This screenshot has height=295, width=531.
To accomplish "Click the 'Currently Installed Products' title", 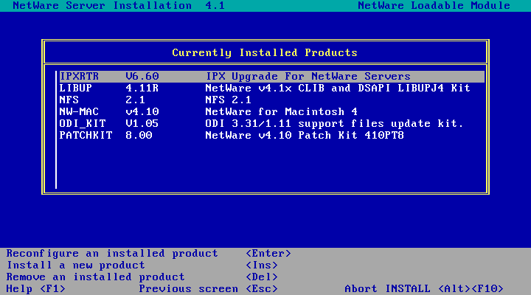I will coord(265,53).
